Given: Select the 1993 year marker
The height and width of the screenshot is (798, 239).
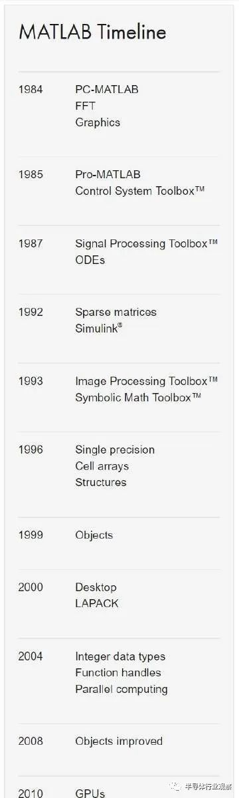Looking at the screenshot, I should click(x=31, y=381).
